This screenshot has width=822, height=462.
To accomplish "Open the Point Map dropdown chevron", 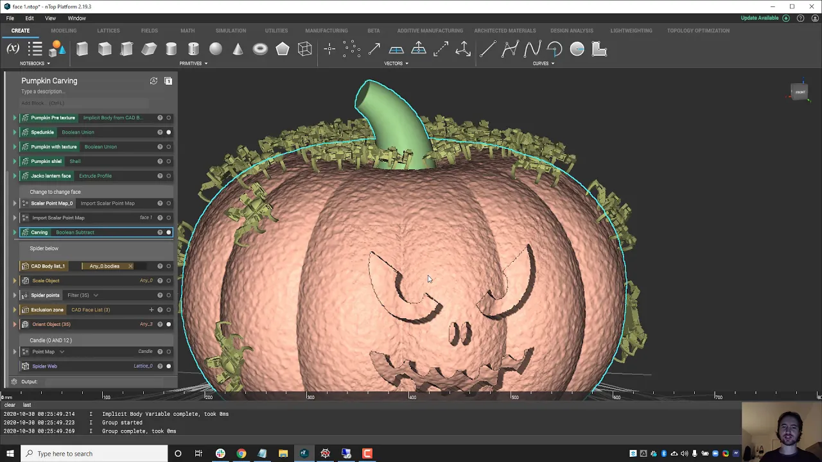I will tap(62, 352).
